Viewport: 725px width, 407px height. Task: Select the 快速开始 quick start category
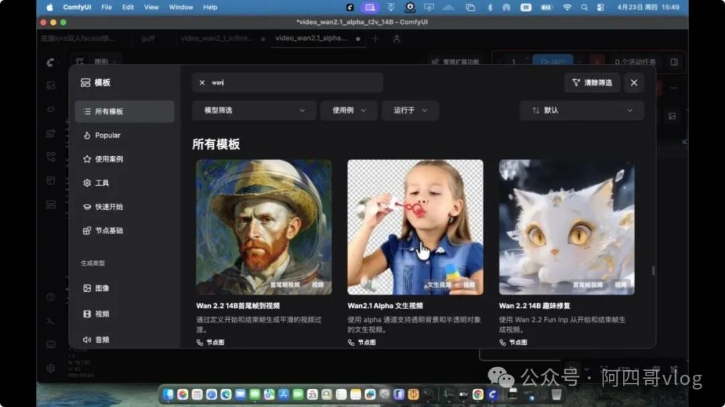tap(124, 207)
